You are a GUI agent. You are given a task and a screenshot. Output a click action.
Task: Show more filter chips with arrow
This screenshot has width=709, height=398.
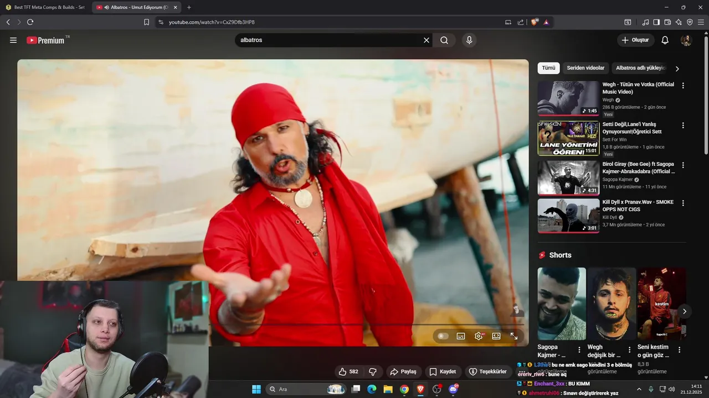tap(677, 69)
